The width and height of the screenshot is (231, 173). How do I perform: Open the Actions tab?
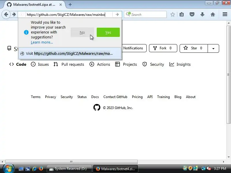(100, 64)
